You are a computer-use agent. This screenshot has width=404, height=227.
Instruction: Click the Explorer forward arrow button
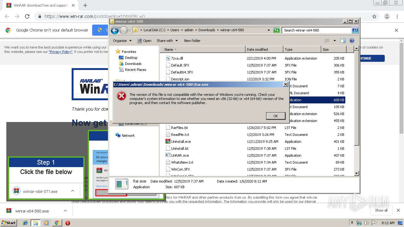123,30
